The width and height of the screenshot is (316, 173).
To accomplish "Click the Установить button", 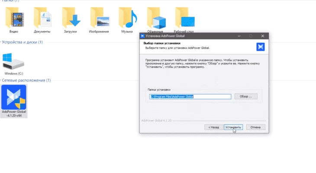I will [x=233, y=127].
